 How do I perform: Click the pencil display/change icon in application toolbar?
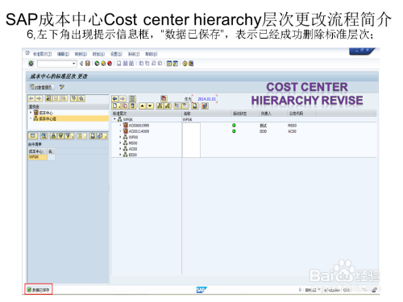[x=62, y=87]
